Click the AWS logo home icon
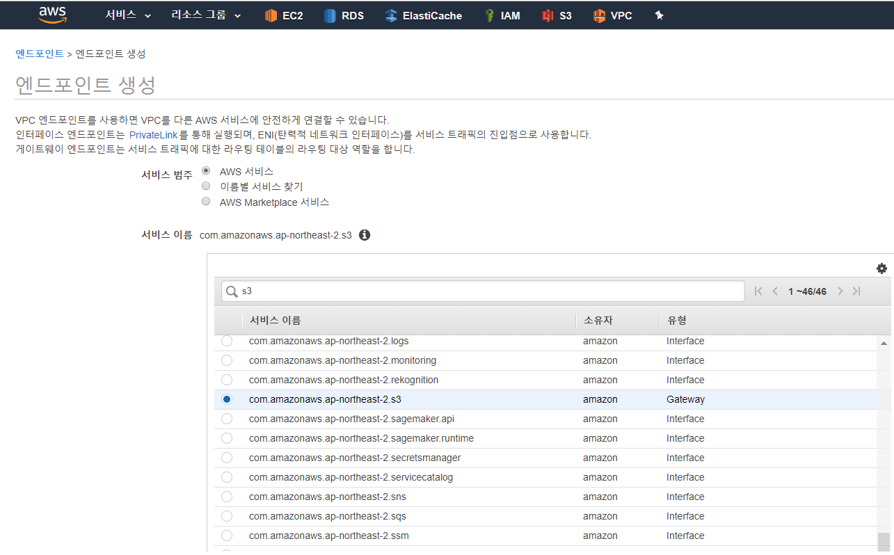This screenshot has height=555, width=894. (53, 15)
